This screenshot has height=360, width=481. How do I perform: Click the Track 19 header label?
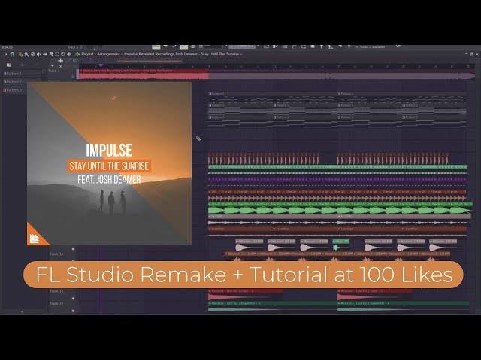[56, 291]
